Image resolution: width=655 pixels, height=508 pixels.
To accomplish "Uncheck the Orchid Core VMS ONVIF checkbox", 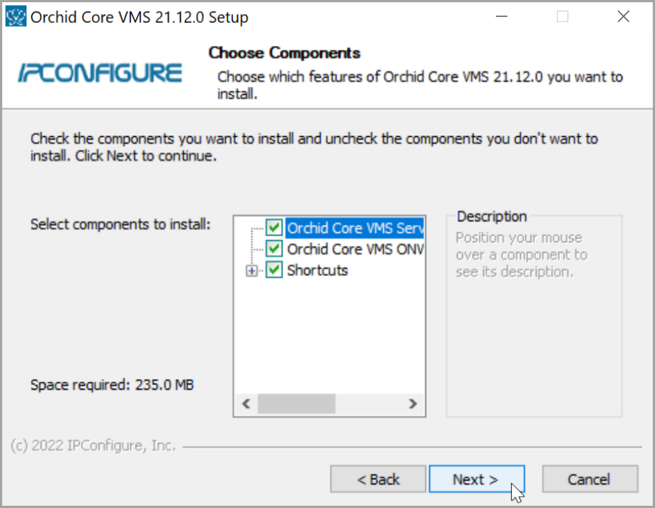I will [x=275, y=249].
